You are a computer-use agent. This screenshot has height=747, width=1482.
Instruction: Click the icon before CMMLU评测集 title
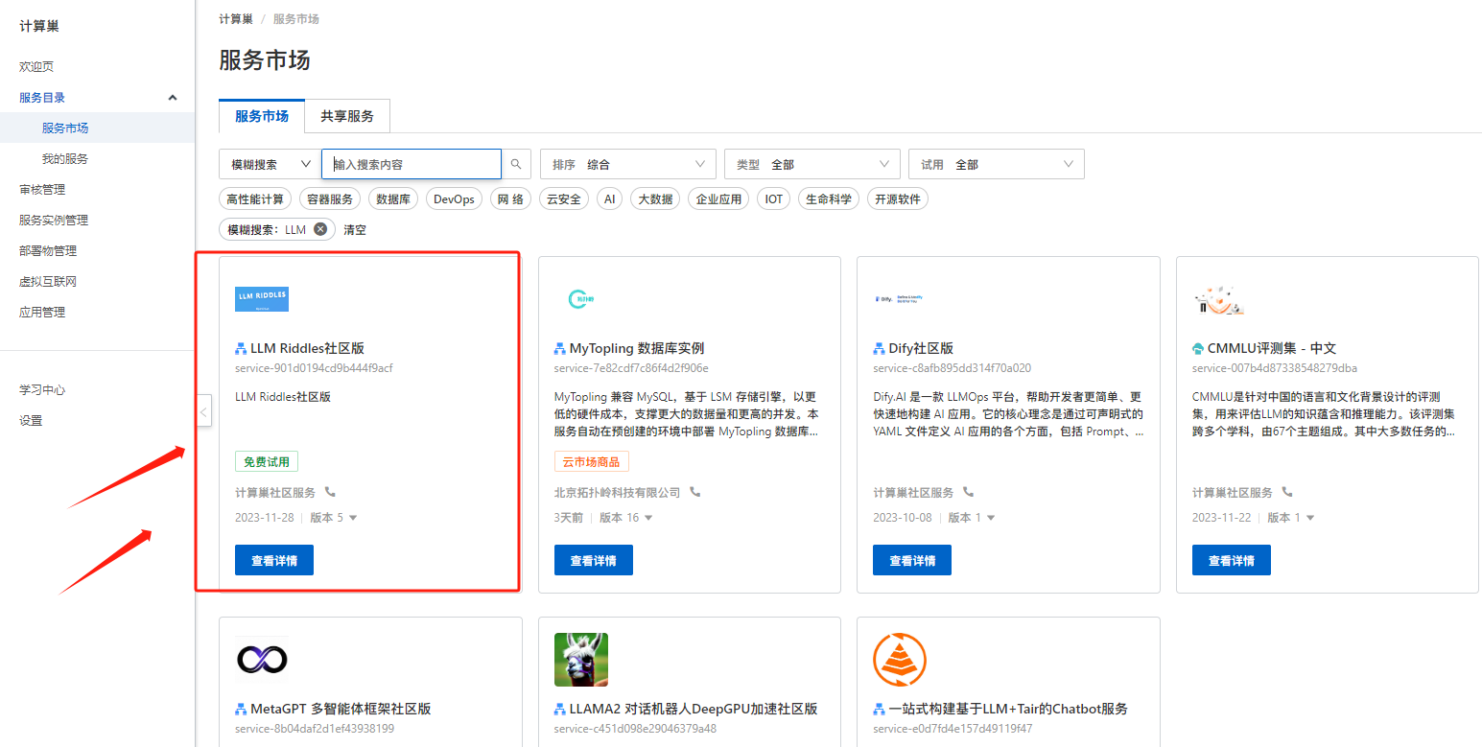(x=1198, y=348)
